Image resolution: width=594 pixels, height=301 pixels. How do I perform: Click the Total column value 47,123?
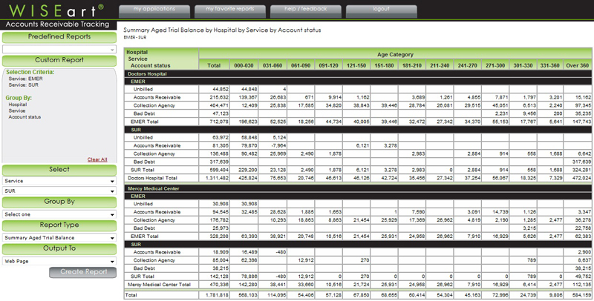[x=221, y=113]
